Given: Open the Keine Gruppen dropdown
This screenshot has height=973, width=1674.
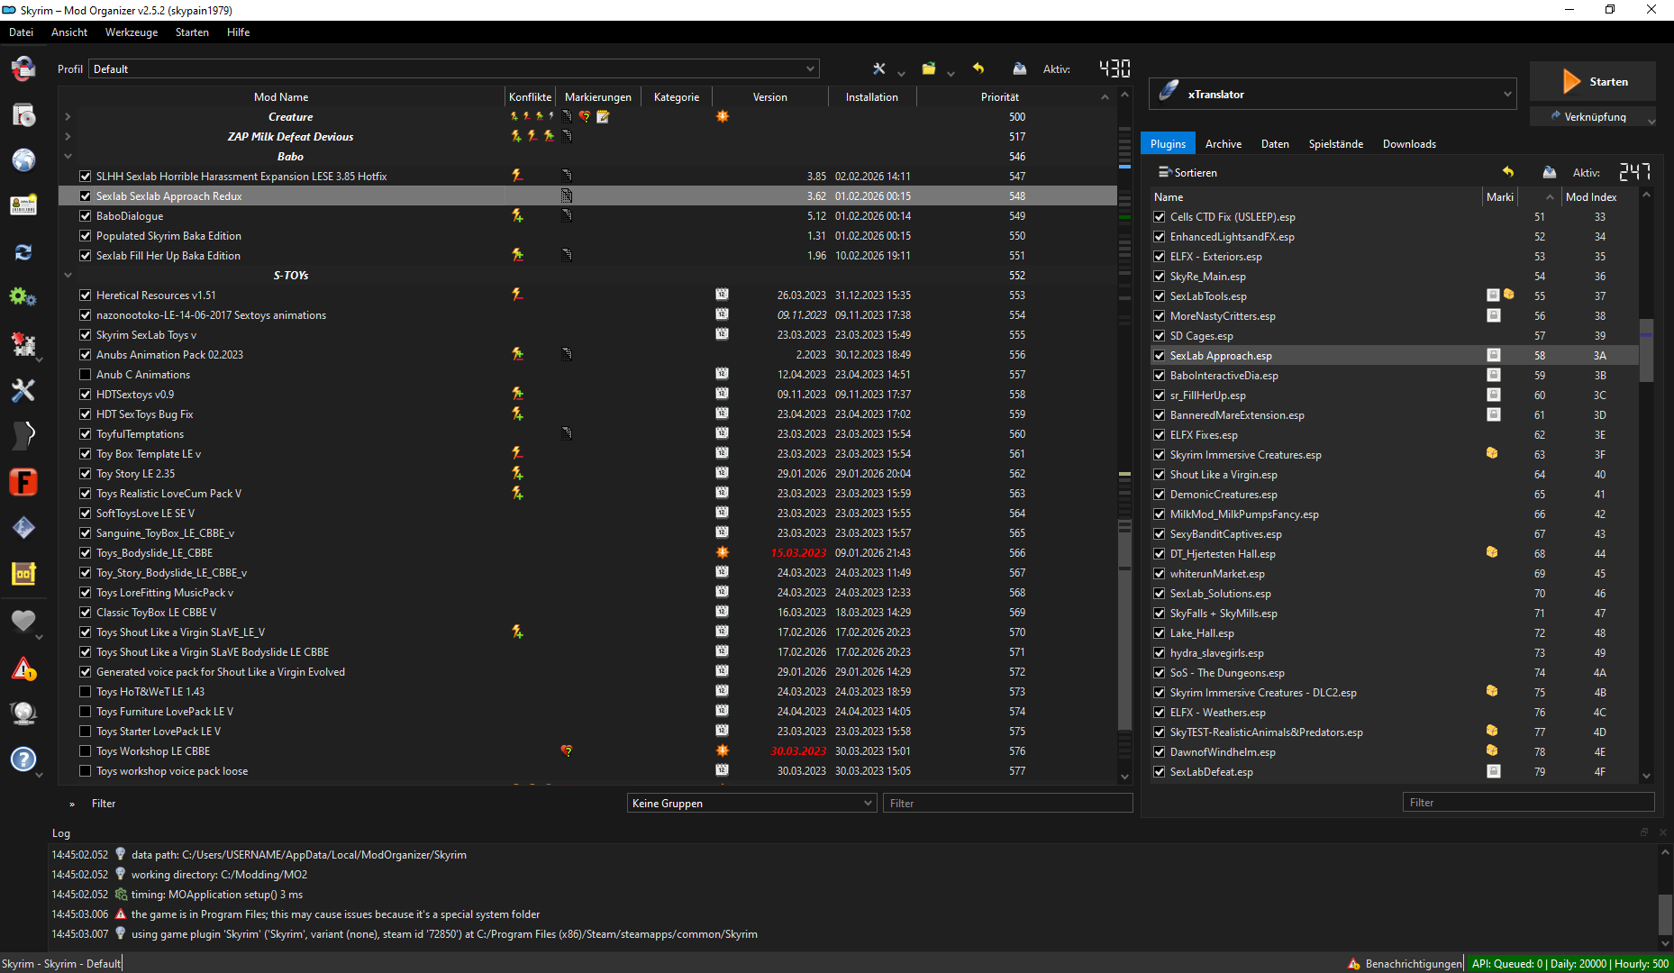Looking at the screenshot, I should (751, 804).
